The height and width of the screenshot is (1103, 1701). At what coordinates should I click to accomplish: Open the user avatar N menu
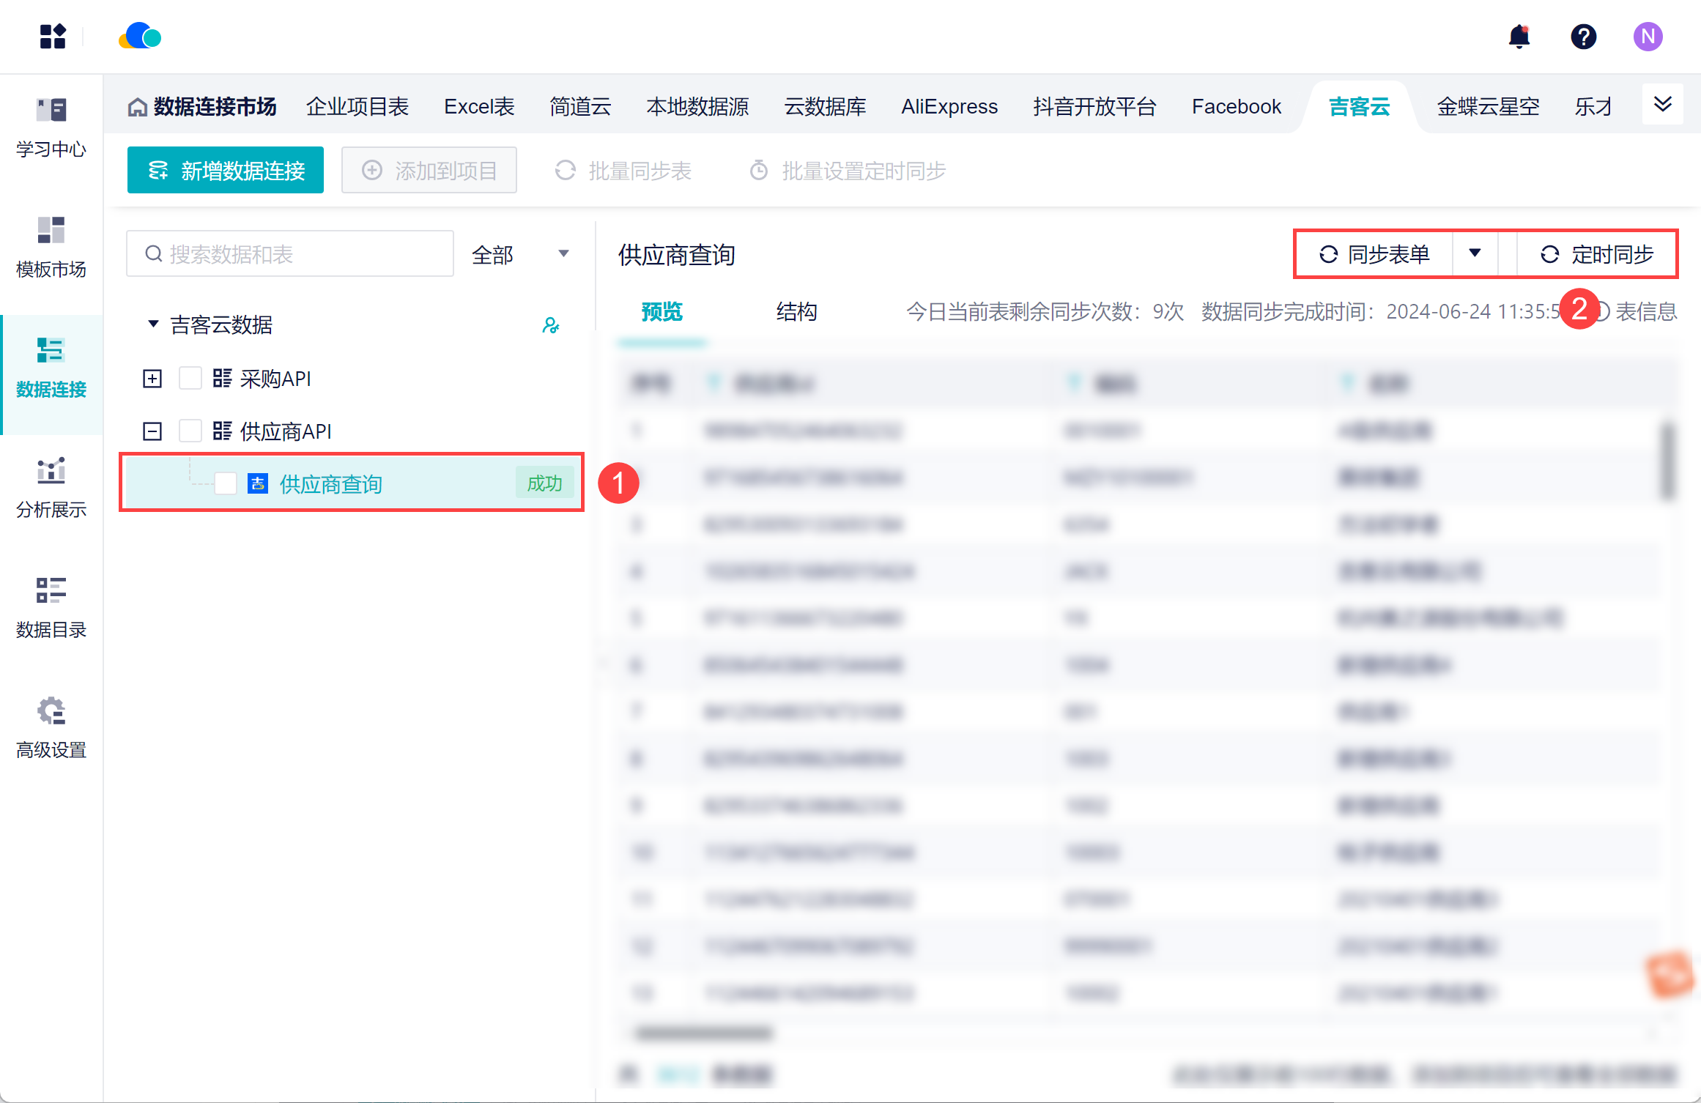1648,36
